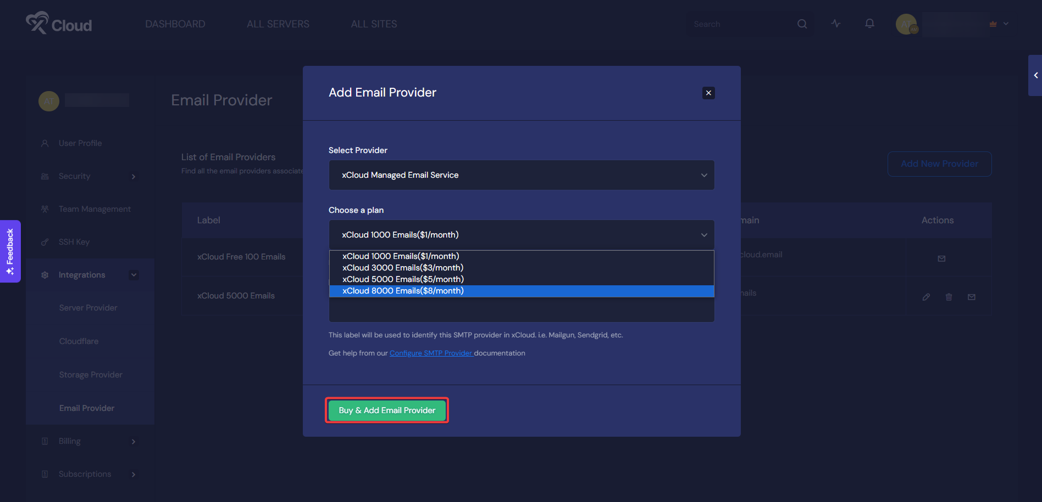Click the Feedback tab on the left edge

pos(10,251)
